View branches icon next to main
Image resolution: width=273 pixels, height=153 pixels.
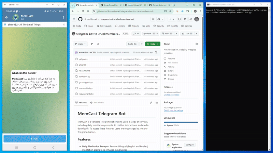click(92, 44)
